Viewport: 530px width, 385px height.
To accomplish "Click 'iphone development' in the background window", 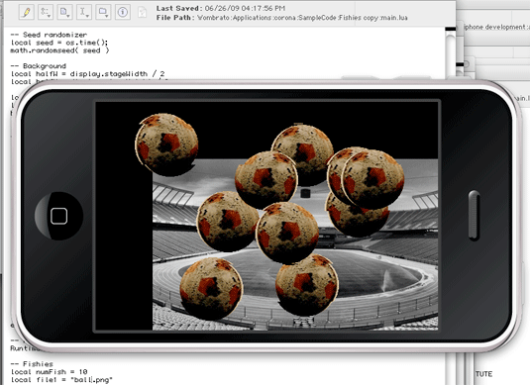I will click(x=494, y=27).
